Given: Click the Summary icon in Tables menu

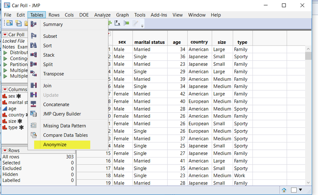Looking at the screenshot, I should coord(33,24).
